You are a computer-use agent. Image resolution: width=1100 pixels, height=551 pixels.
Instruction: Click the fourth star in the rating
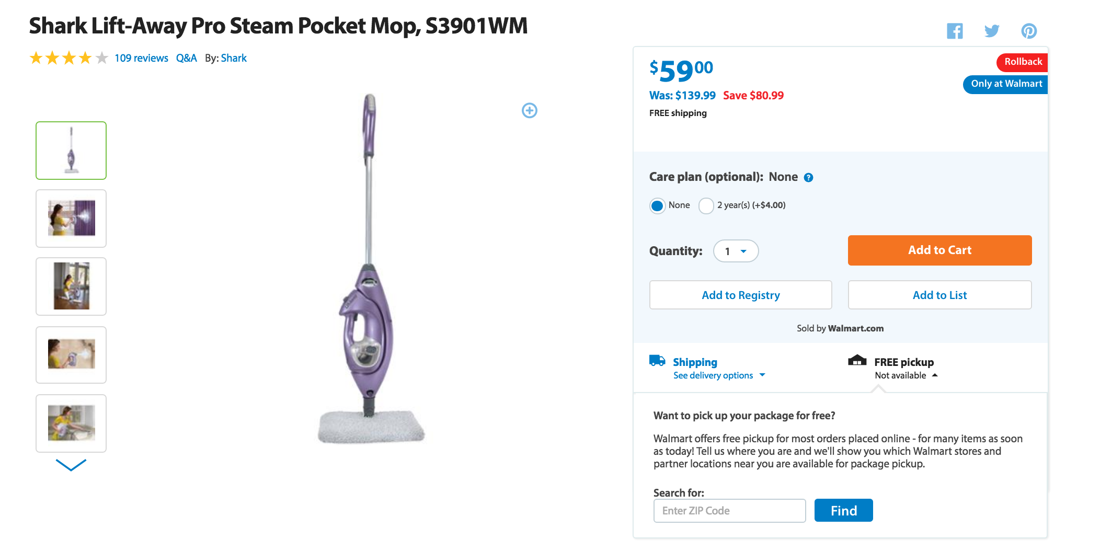[x=84, y=58]
